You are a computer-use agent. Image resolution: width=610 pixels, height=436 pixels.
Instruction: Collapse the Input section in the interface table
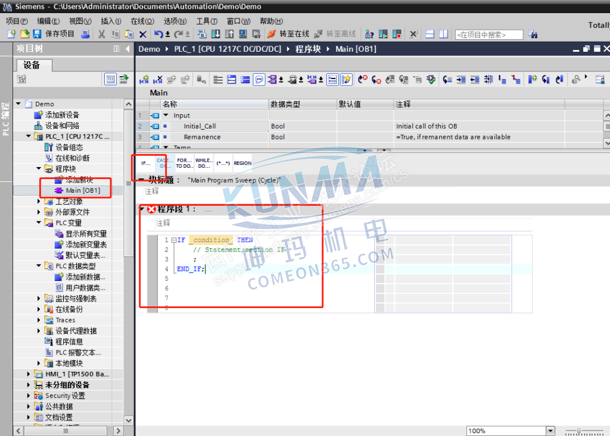pos(166,115)
